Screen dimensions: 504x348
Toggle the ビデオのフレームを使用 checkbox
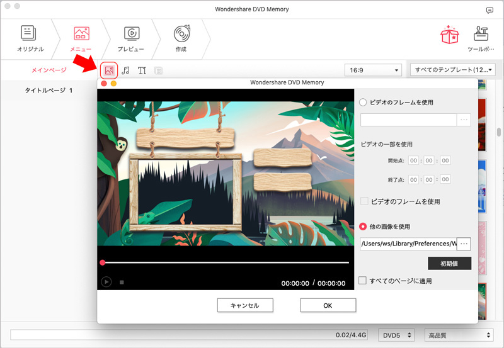click(364, 201)
